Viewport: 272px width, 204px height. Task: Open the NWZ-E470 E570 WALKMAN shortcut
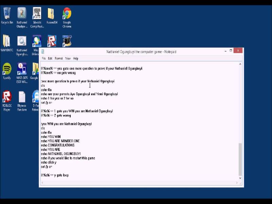[x=22, y=69]
